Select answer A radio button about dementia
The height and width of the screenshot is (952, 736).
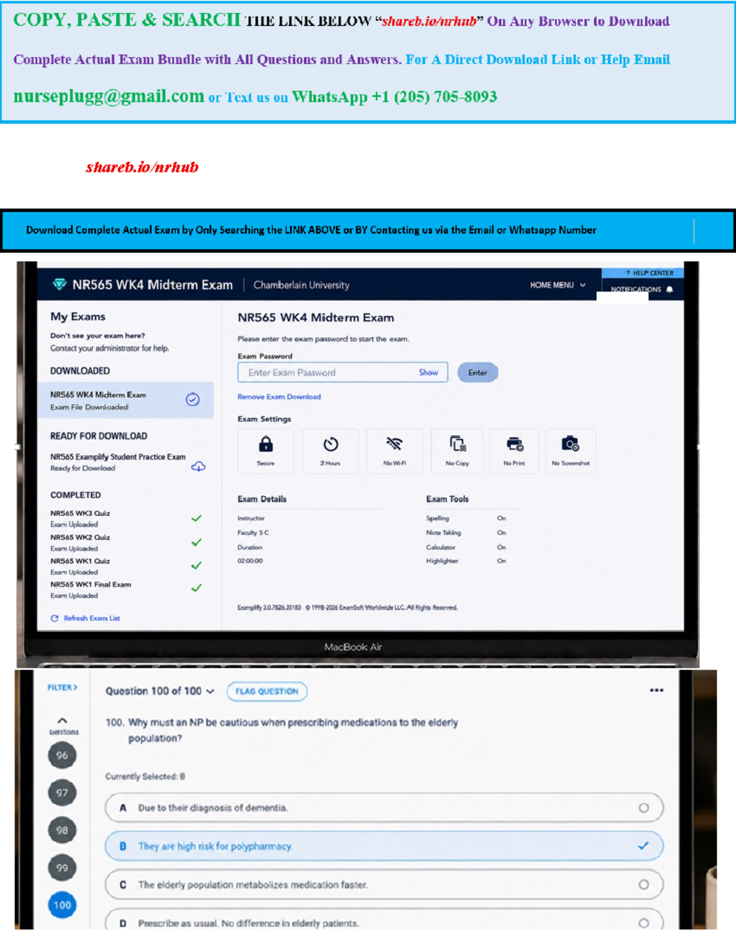643,808
